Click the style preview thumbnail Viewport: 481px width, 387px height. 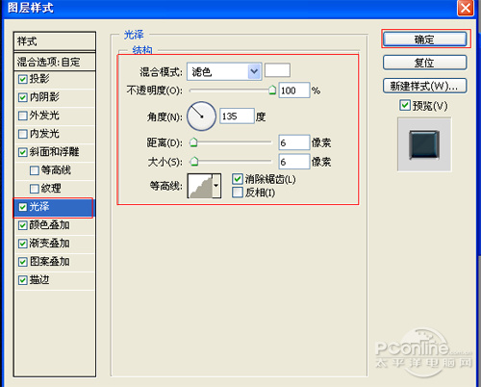pyautogui.click(x=424, y=144)
